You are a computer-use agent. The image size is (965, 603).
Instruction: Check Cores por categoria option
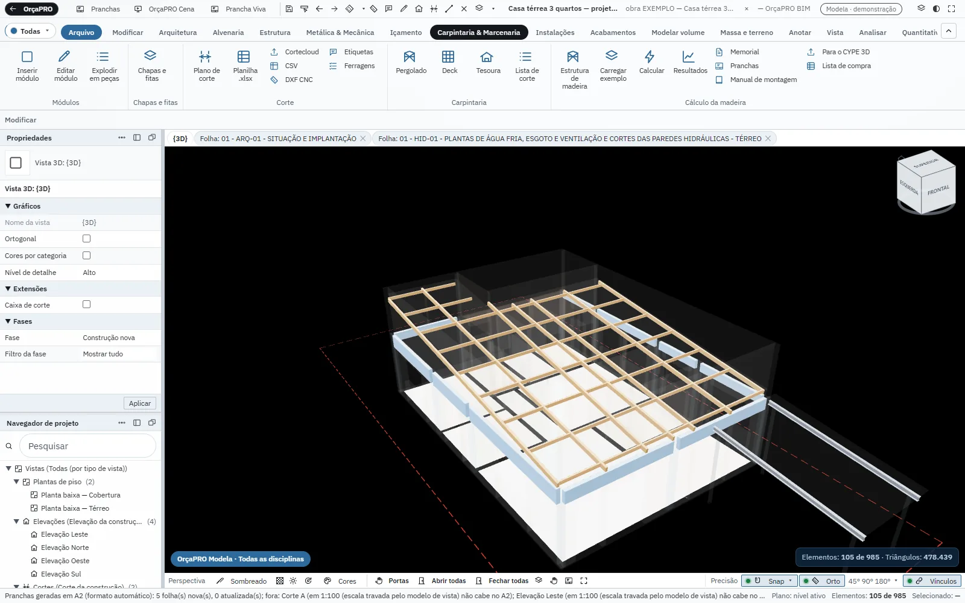86,256
